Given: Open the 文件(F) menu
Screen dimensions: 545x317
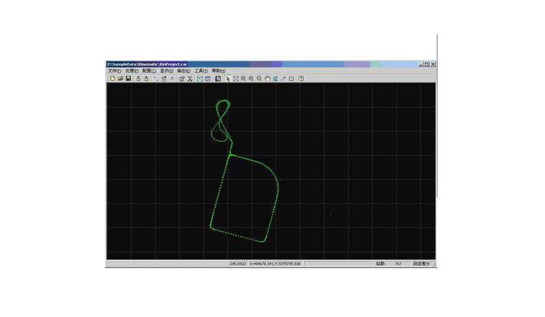Looking at the screenshot, I should click(114, 70).
